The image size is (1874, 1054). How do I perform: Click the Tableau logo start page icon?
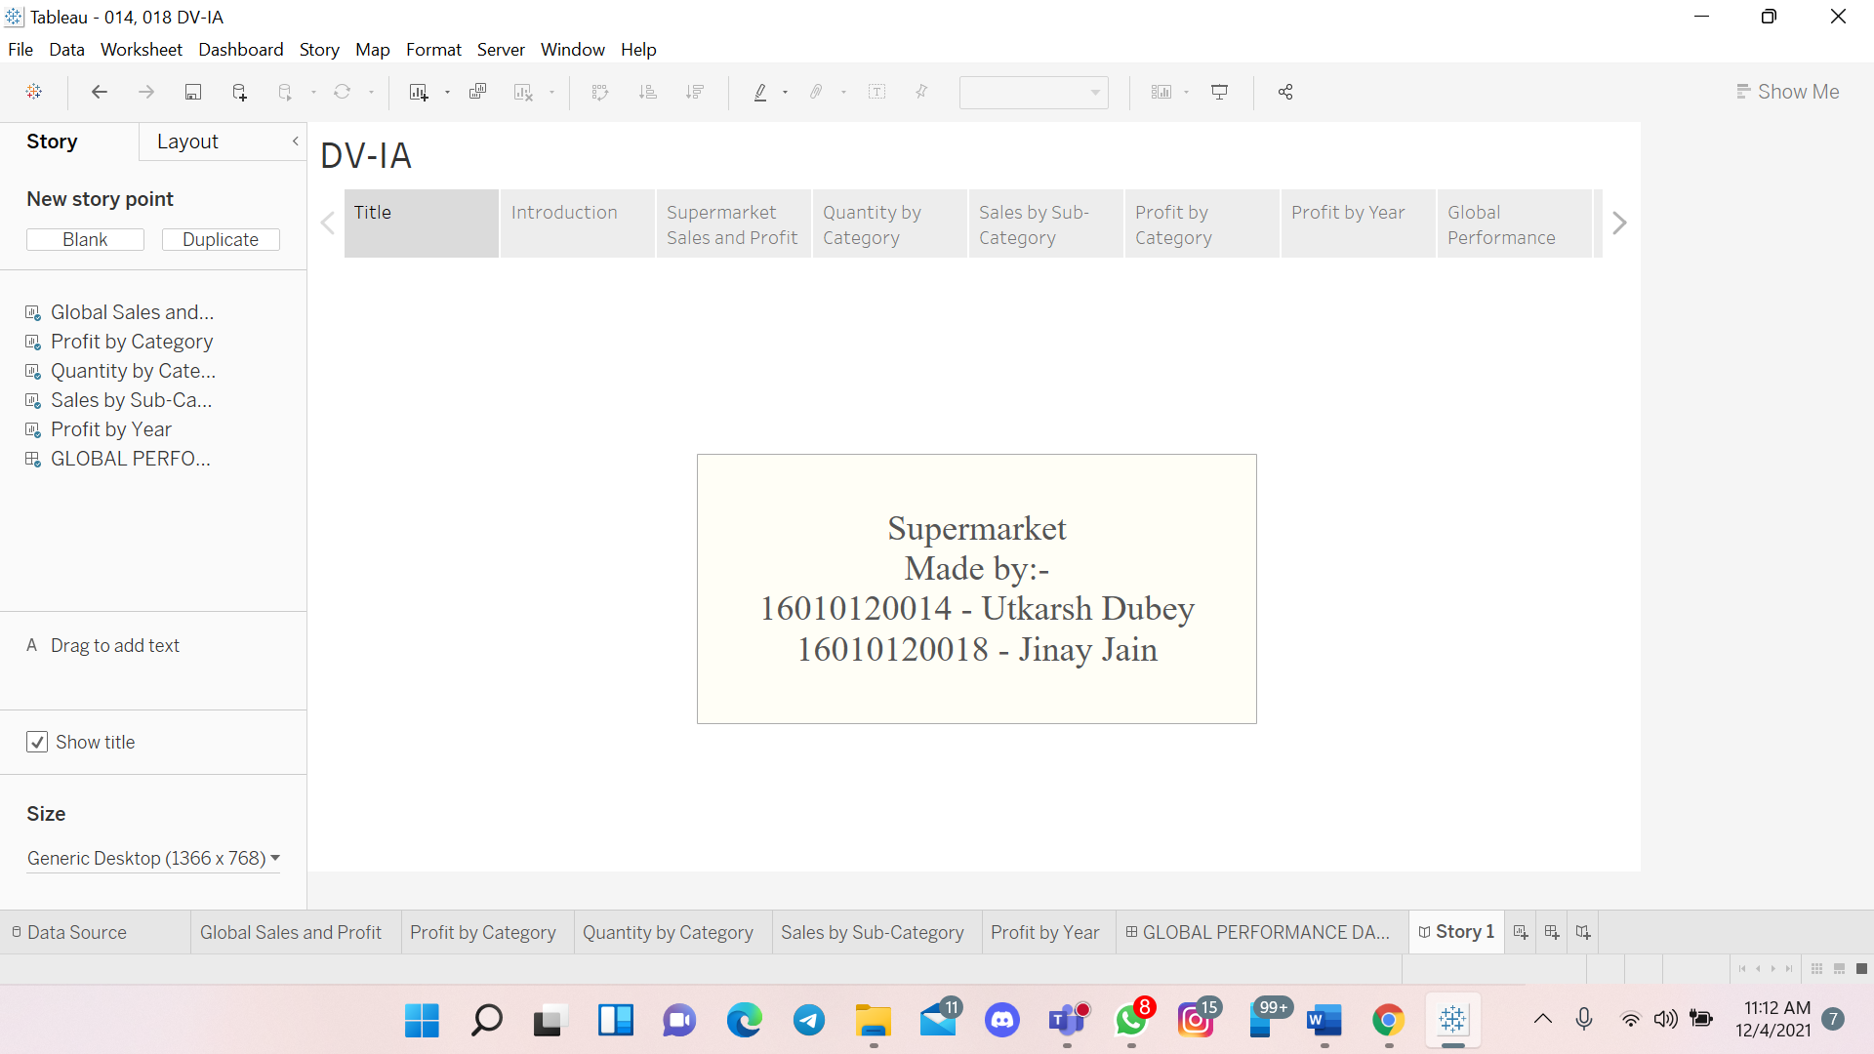pyautogui.click(x=34, y=92)
